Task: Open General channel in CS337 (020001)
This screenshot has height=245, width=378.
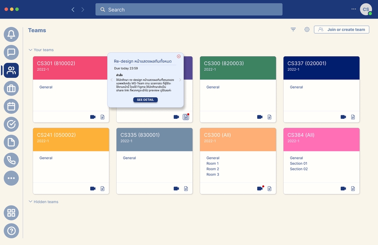Action: tap(296, 87)
